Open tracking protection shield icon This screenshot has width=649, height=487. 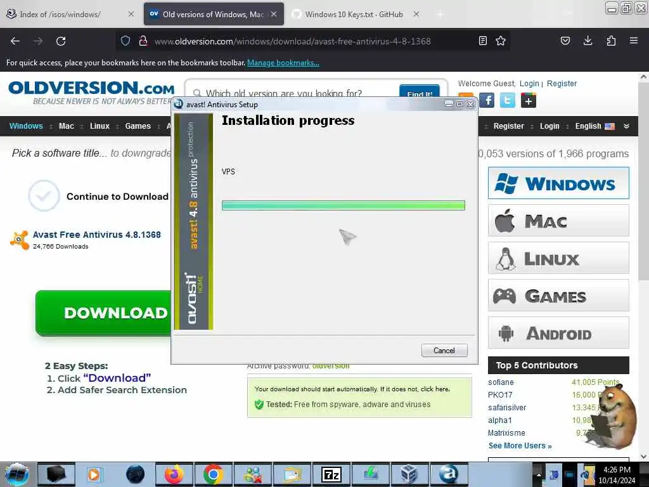point(125,41)
